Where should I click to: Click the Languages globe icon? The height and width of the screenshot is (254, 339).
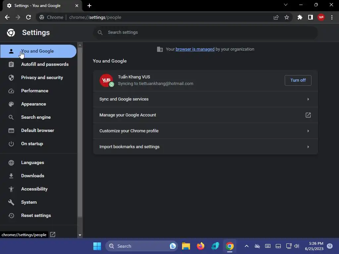pos(11,163)
